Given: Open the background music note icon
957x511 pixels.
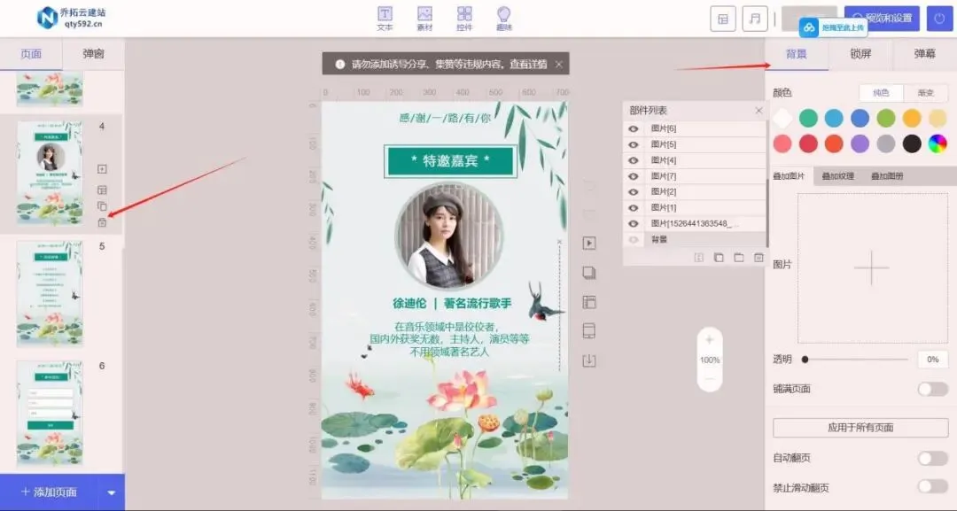Looking at the screenshot, I should pos(754,18).
